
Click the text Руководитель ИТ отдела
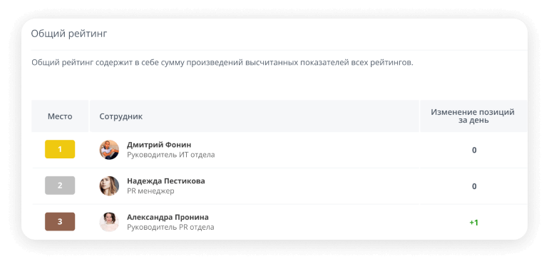[171, 155]
